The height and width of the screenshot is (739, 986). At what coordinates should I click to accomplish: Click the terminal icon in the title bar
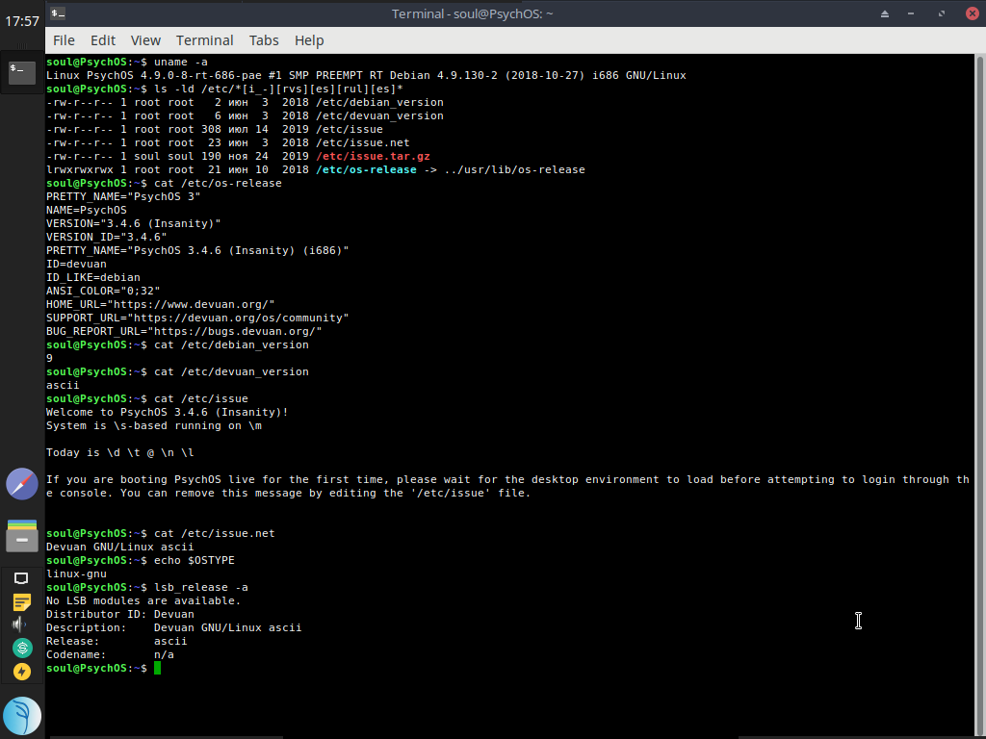[x=58, y=13]
